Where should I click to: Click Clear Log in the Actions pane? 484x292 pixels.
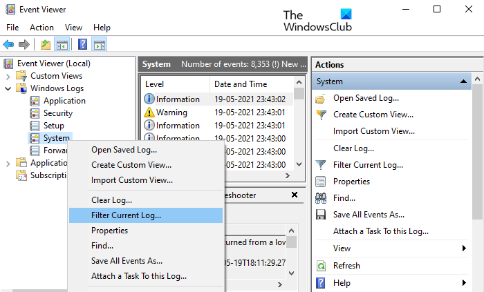coord(353,148)
